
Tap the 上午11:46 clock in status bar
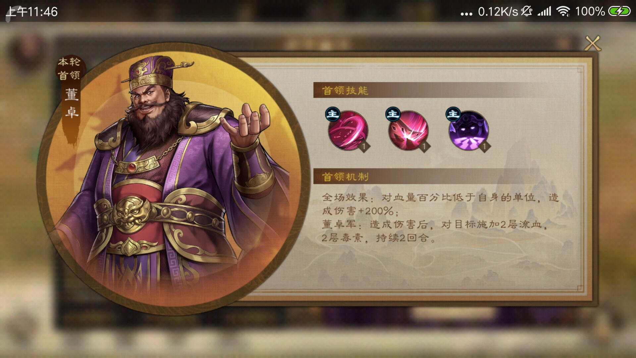point(32,12)
